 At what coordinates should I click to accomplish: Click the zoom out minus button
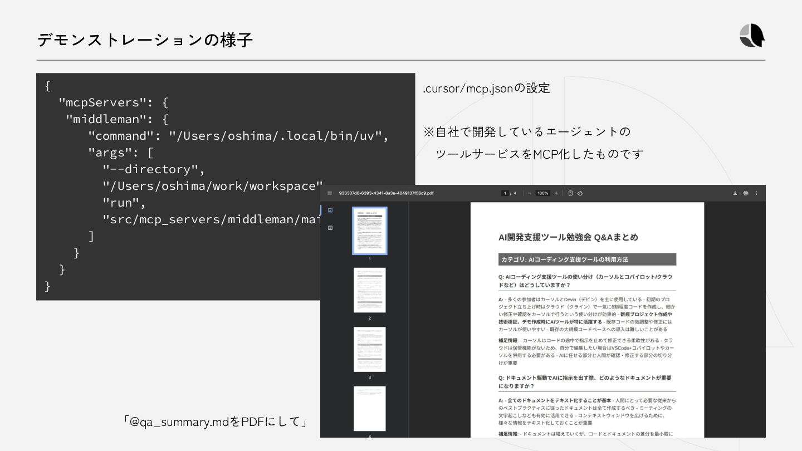tap(530, 193)
